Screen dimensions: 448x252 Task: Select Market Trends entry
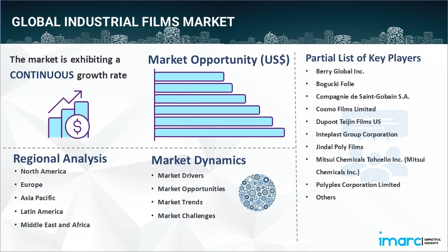pyautogui.click(x=180, y=202)
